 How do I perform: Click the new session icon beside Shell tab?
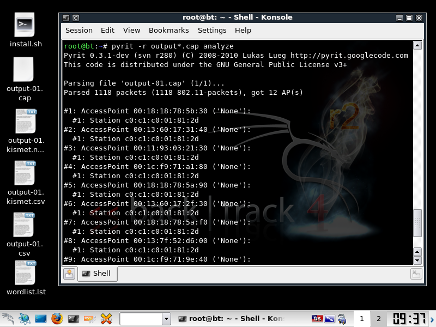[x=69, y=274]
